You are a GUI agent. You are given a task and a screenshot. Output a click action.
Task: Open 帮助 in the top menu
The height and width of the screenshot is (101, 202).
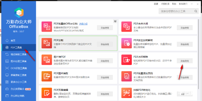pos(174,4)
